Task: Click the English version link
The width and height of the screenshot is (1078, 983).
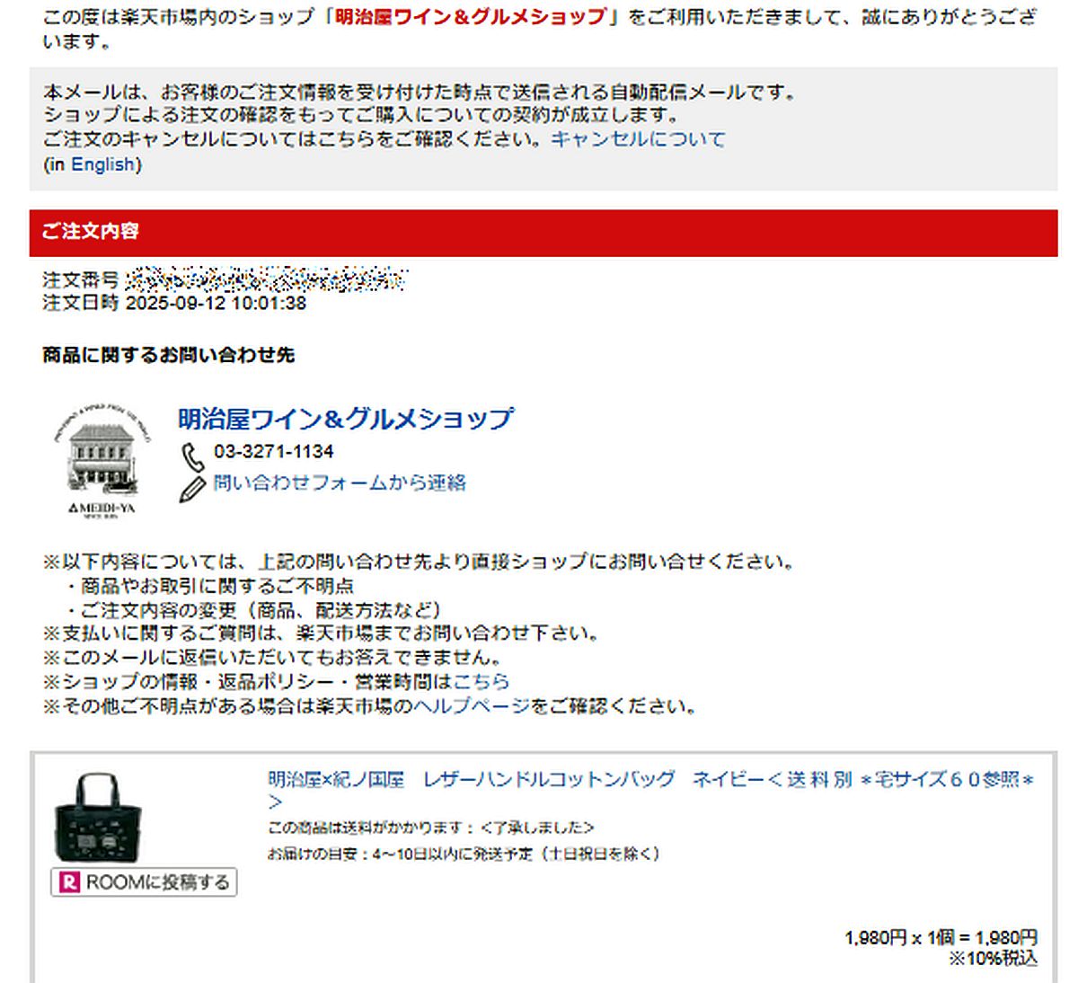Action: click(103, 164)
